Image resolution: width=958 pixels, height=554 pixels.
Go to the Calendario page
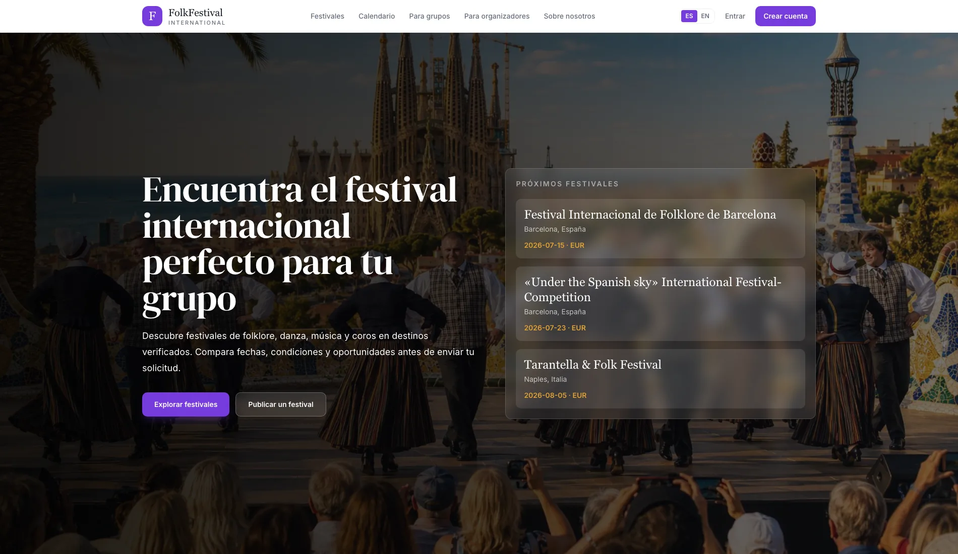point(377,16)
